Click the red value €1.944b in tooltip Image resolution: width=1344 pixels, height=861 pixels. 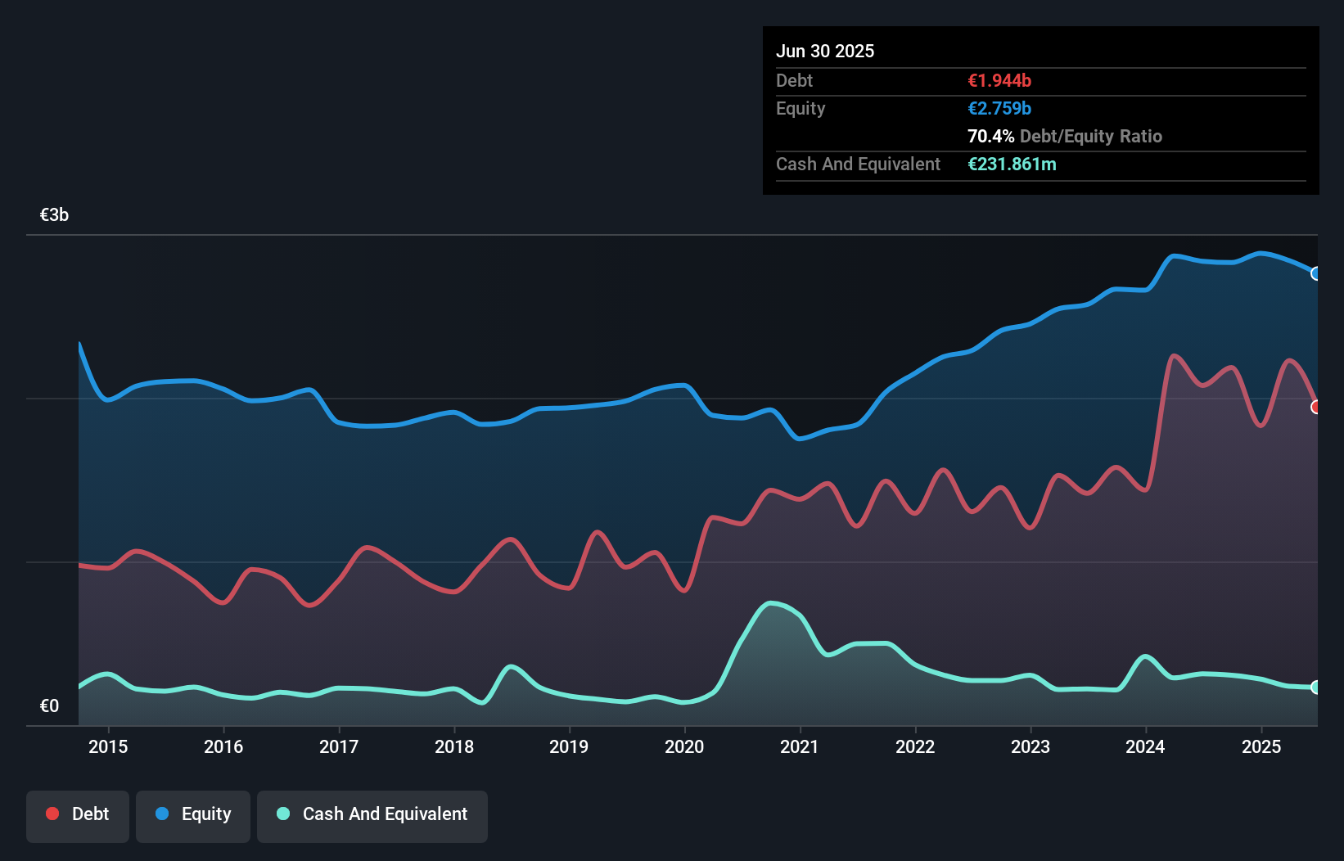999,80
